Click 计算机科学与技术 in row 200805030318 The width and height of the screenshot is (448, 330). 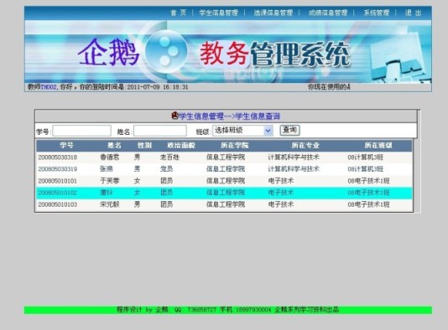point(294,157)
